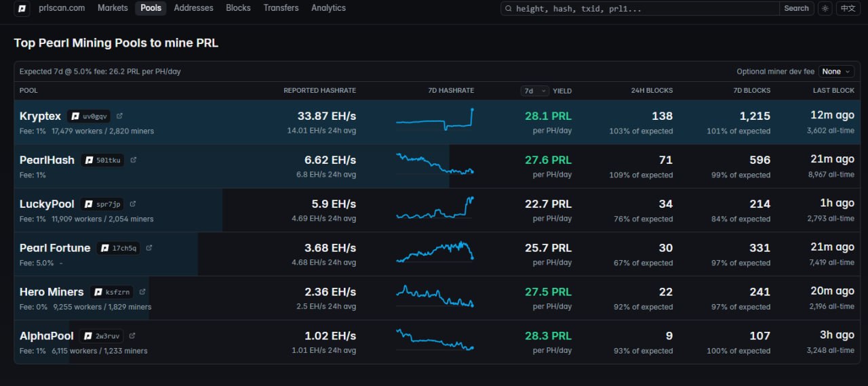Image resolution: width=868 pixels, height=386 pixels.
Task: Open Kryptex external link icon
Action: pos(119,116)
